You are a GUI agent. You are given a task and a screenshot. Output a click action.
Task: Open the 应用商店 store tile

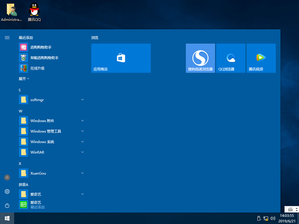click(x=121, y=58)
